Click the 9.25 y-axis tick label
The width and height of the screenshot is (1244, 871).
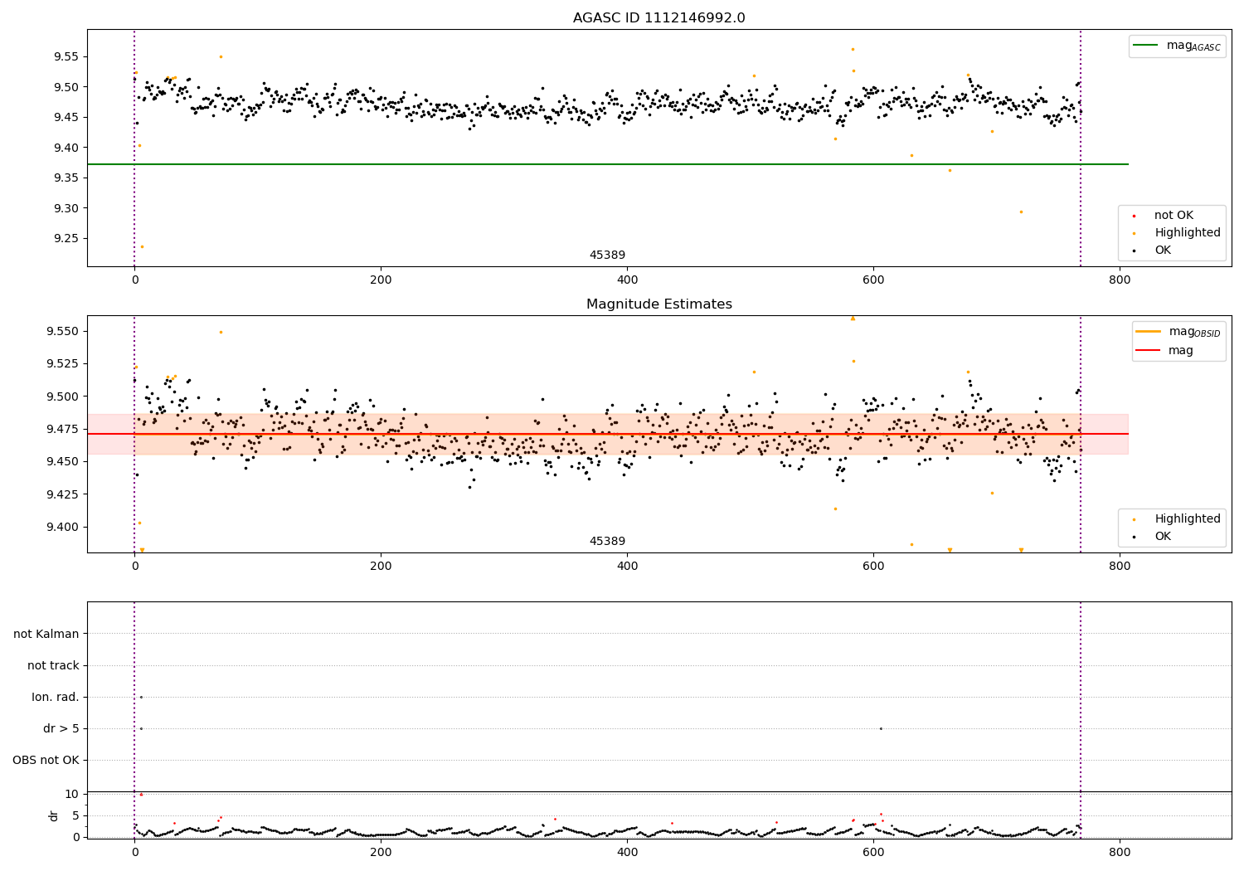pos(66,238)
